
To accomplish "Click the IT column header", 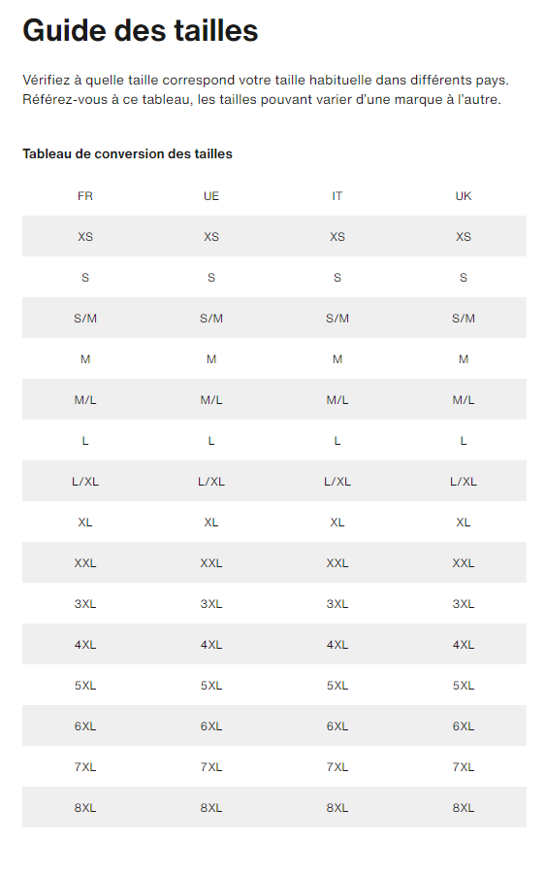I will [337, 196].
